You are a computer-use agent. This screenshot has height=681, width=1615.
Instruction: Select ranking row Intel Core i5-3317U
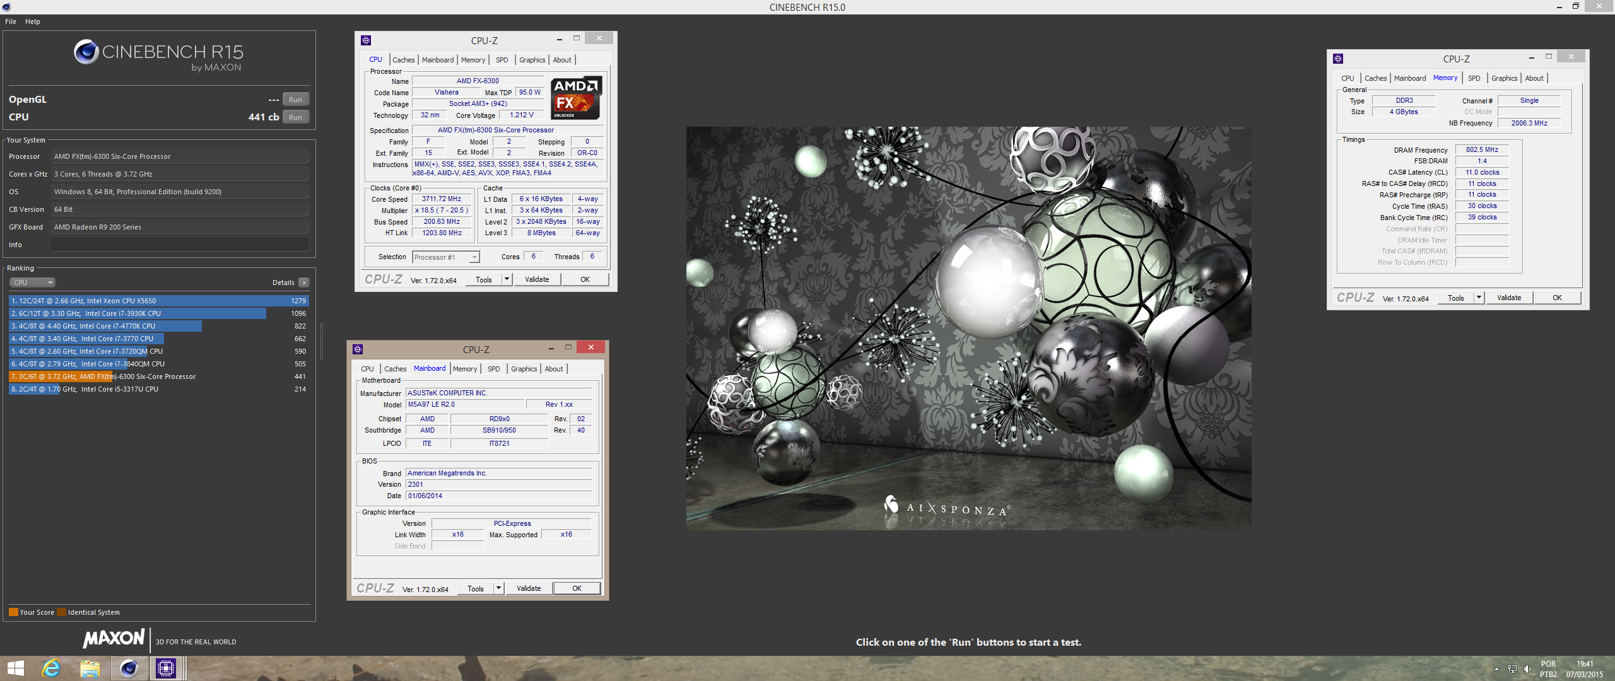(x=158, y=389)
